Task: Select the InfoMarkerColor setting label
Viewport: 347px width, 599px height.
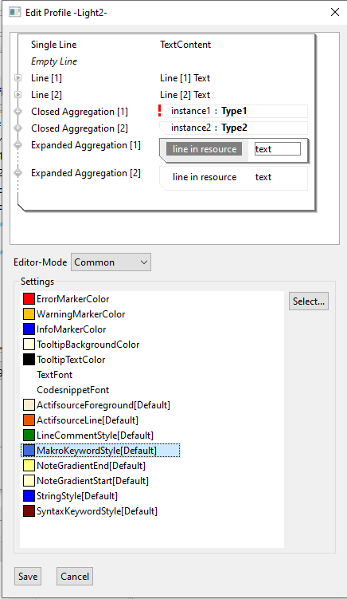Action: click(72, 329)
